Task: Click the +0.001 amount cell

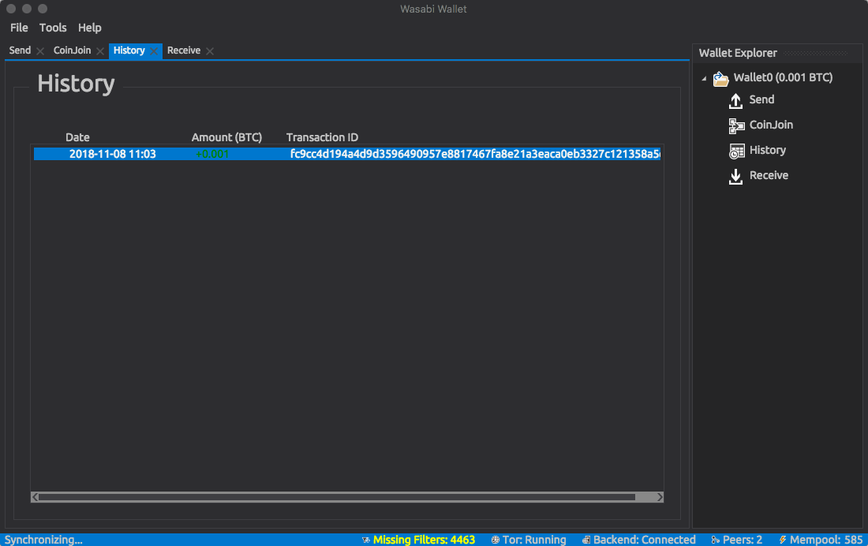Action: (212, 154)
